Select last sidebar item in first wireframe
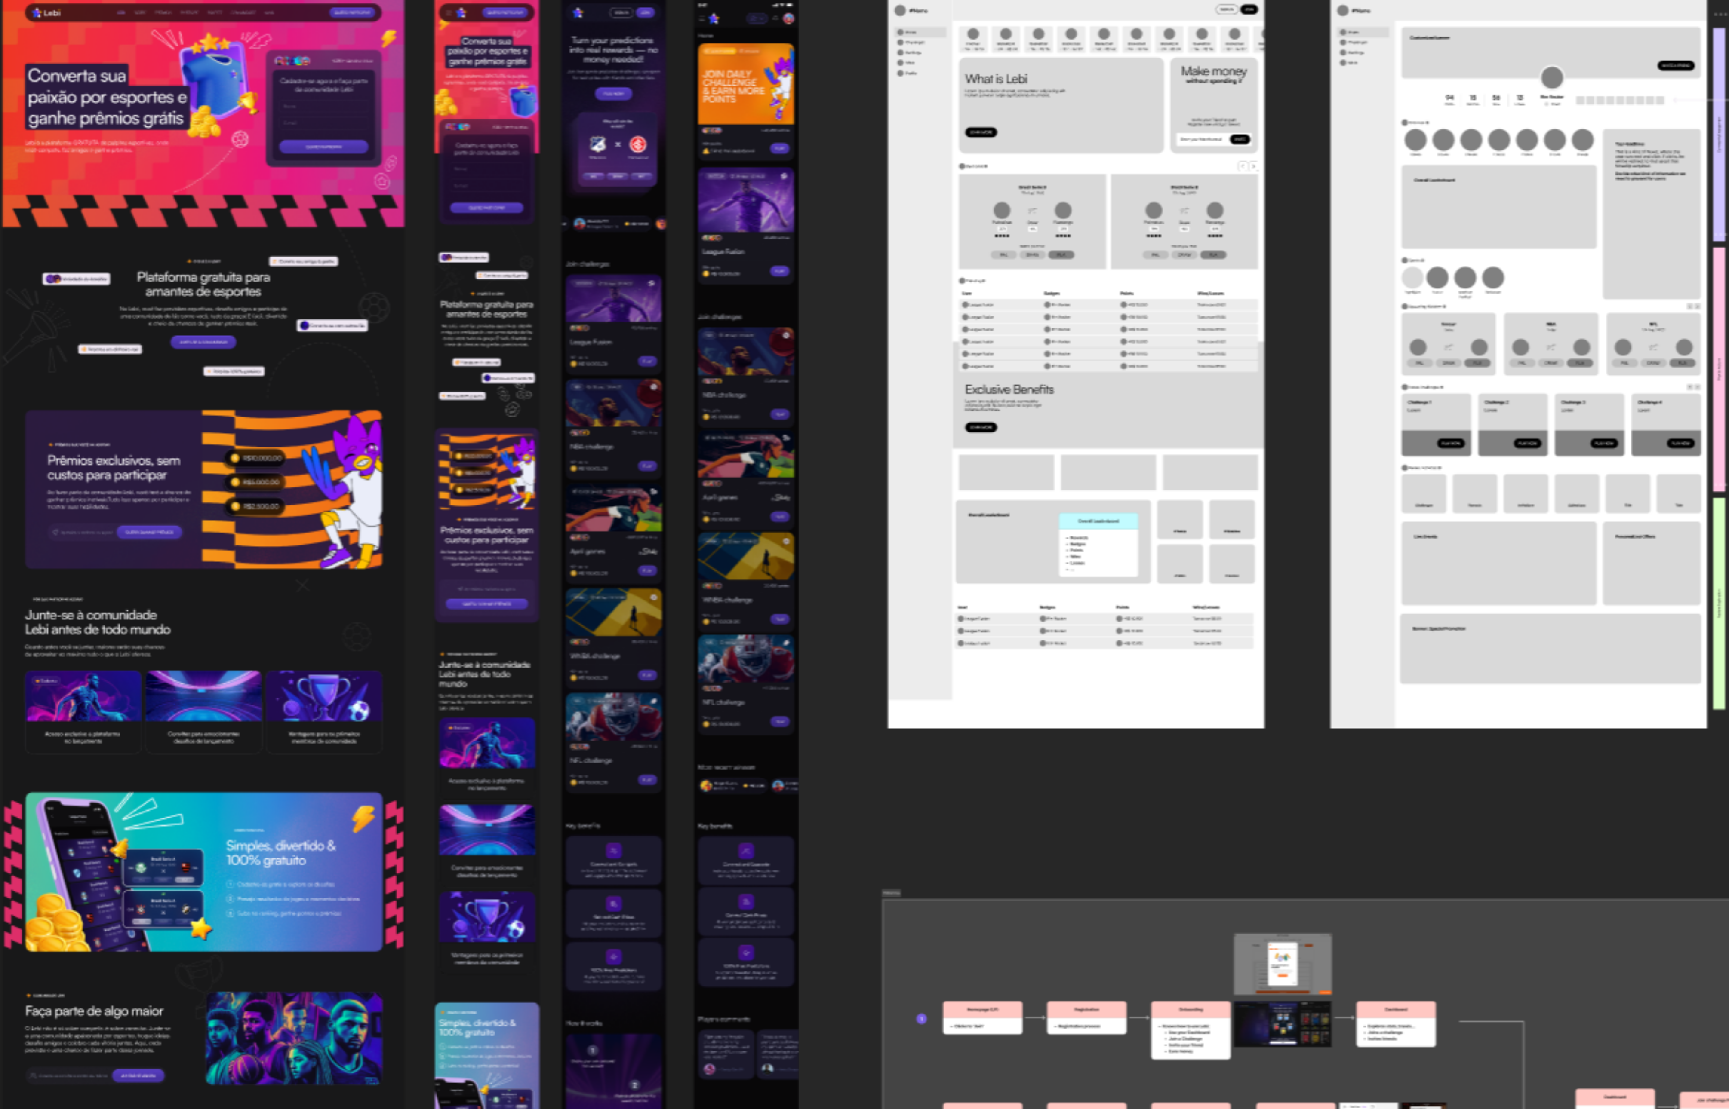Image resolution: width=1729 pixels, height=1109 pixels. tap(908, 73)
